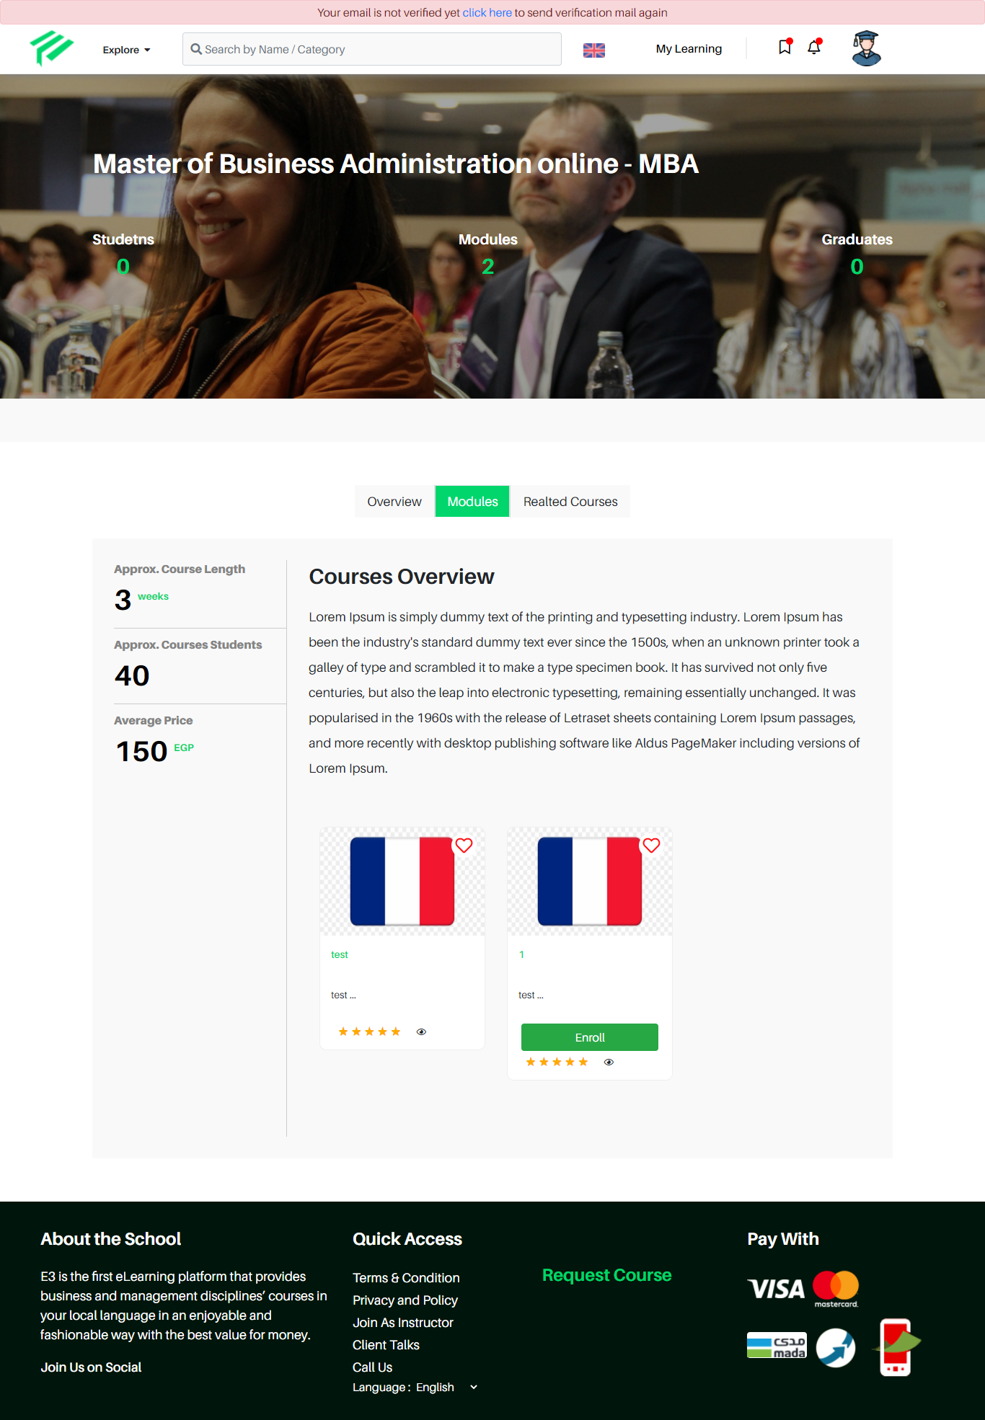Open the notifications bell icon
985x1420 pixels.
pos(814,47)
